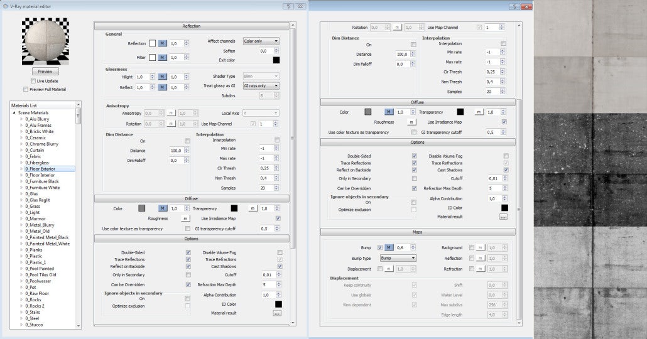Toggle the Preview Full Material checkbox
This screenshot has width=647, height=339.
pos(26,89)
